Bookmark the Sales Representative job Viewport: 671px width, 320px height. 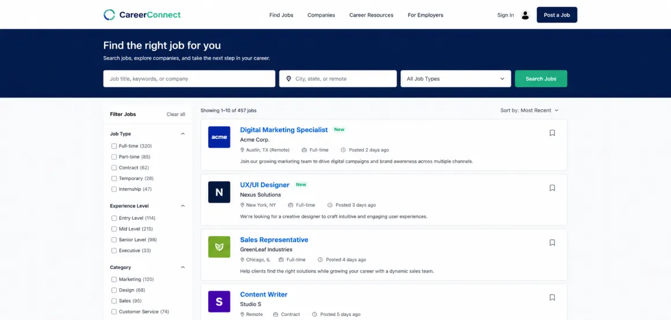(552, 242)
